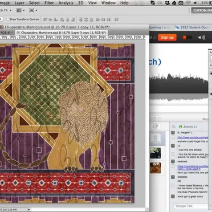The image size is (212, 212).
Task: Enable Show Transform Controls checkbox
Action: pos(8,19)
